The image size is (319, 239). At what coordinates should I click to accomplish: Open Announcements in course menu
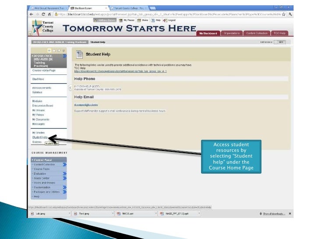pos(42,88)
